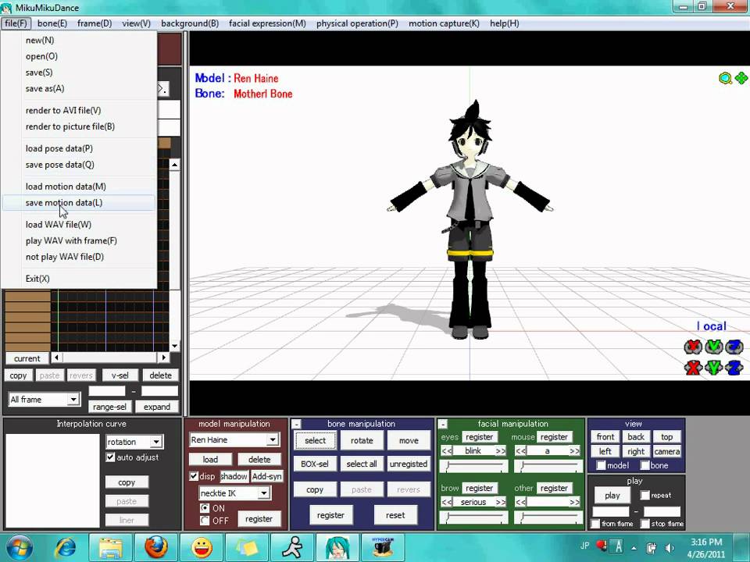Click the green move-view arrows icon

(x=741, y=78)
